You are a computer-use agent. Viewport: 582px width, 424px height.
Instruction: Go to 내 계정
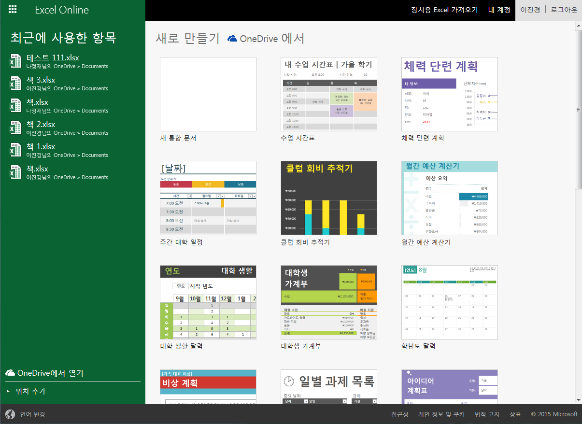tap(499, 10)
